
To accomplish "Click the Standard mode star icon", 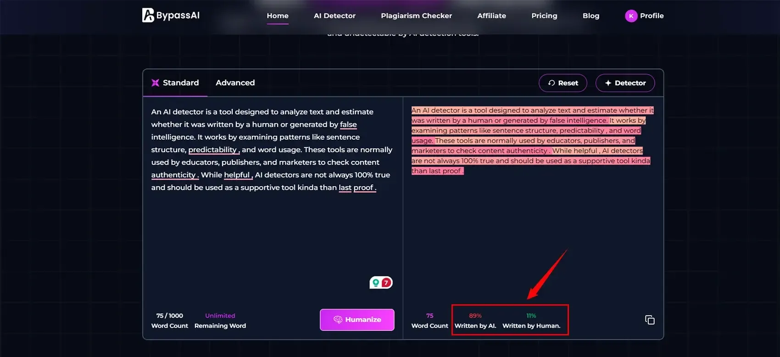I will click(x=156, y=83).
